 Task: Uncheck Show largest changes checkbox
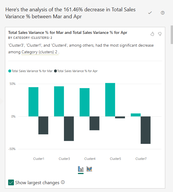[x=11, y=182]
